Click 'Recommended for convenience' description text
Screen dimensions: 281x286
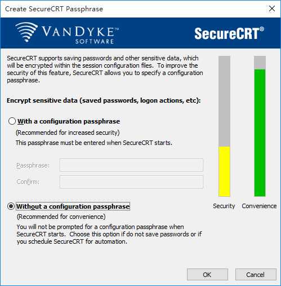click(61, 217)
